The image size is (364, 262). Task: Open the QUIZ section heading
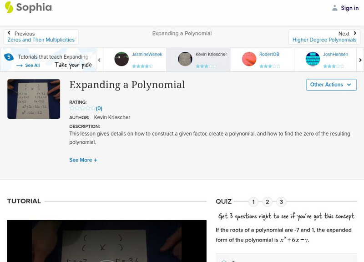click(223, 201)
